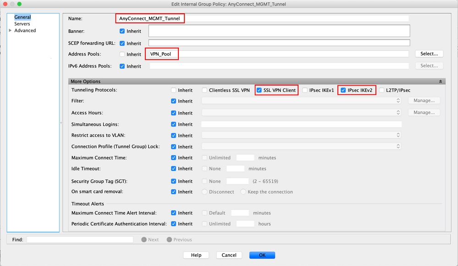
Task: Click the Find Previous button
Action: pyautogui.click(x=179, y=240)
